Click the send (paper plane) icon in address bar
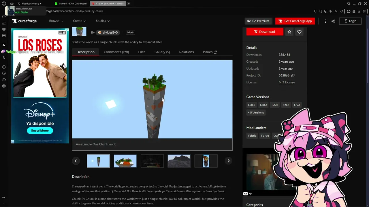Image resolution: width=369 pixels, height=207 pixels. 336,11
